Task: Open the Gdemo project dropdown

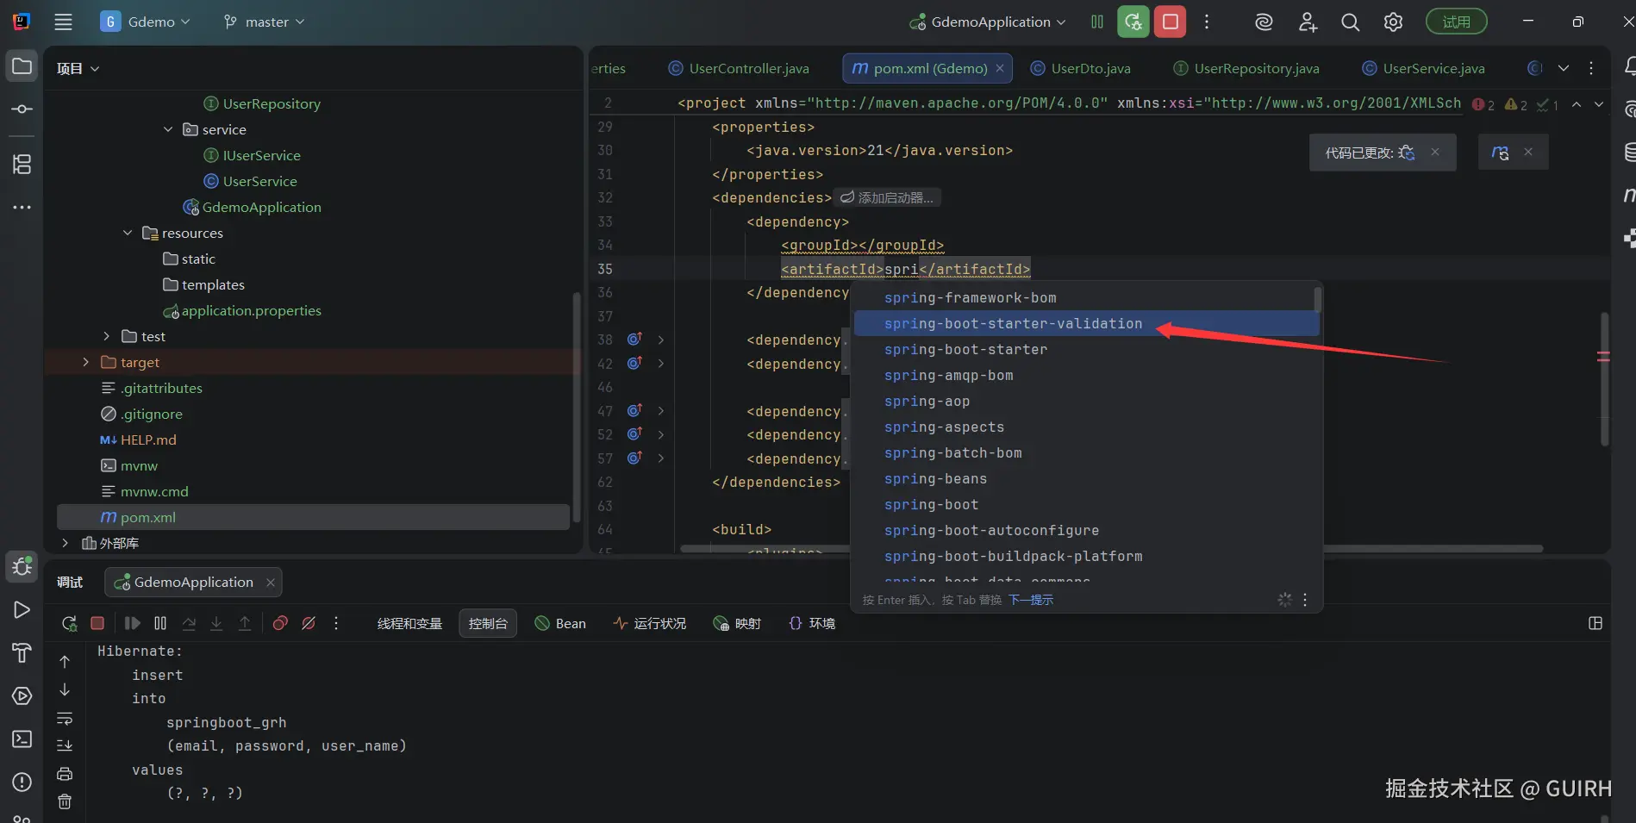Action: (146, 22)
